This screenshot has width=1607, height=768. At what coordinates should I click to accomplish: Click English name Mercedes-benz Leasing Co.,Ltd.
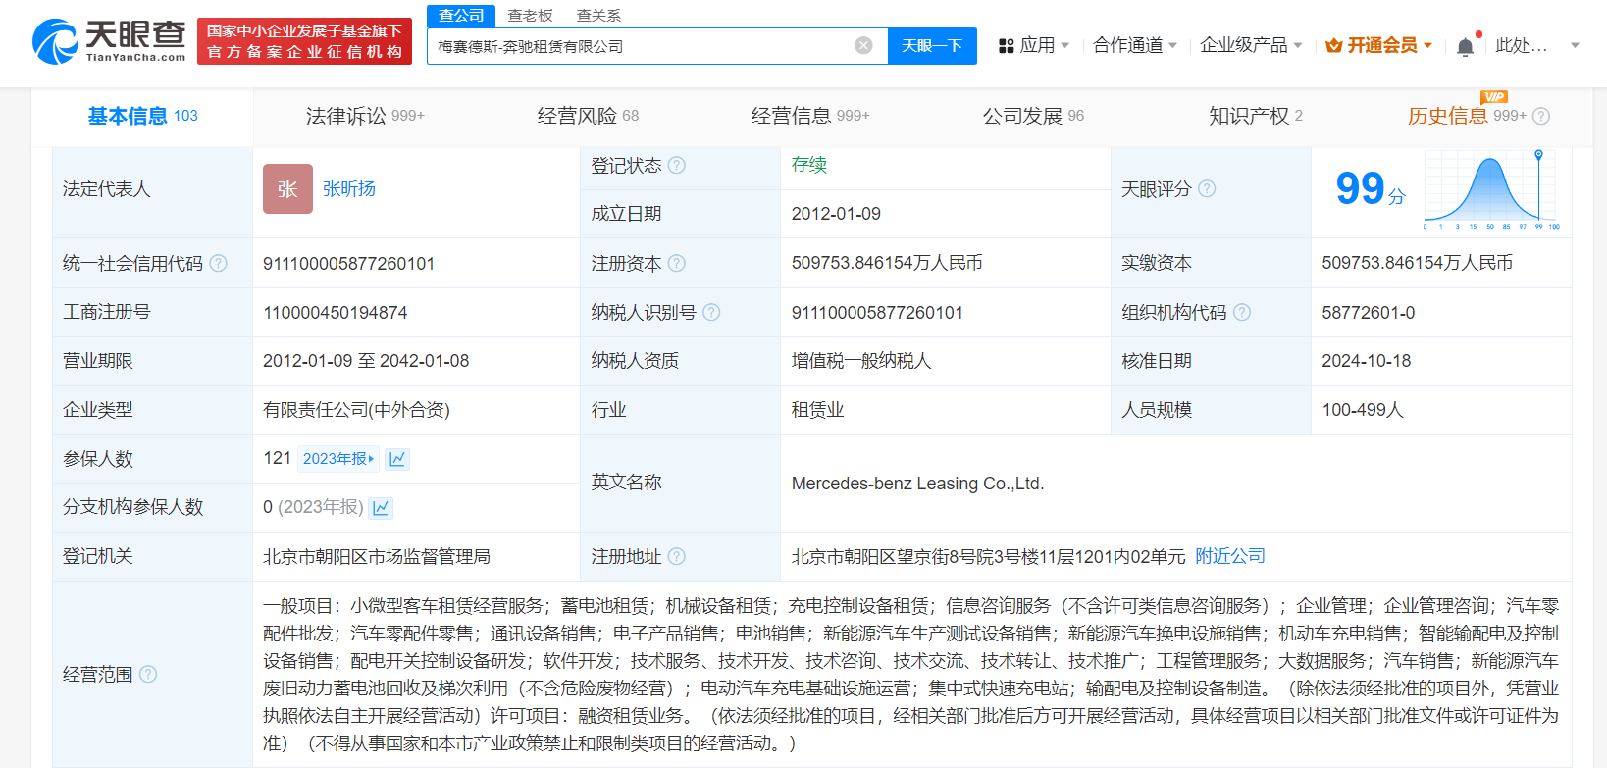point(917,484)
